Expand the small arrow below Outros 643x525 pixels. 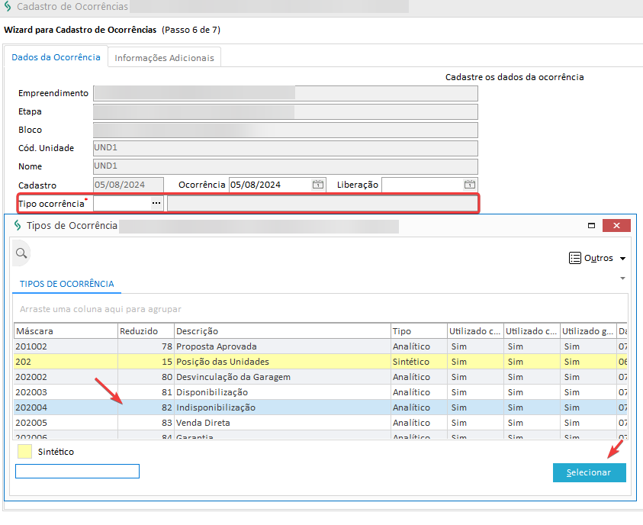[x=622, y=278]
